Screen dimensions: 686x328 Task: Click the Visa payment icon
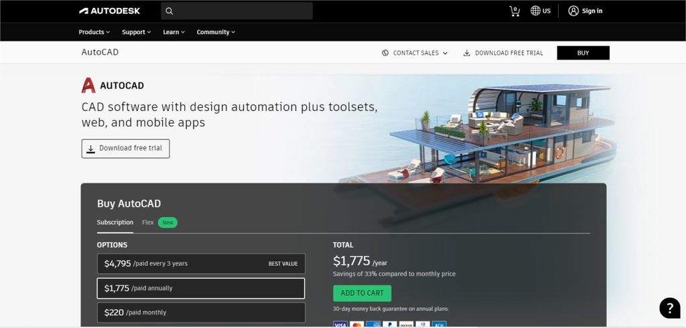[x=340, y=325]
